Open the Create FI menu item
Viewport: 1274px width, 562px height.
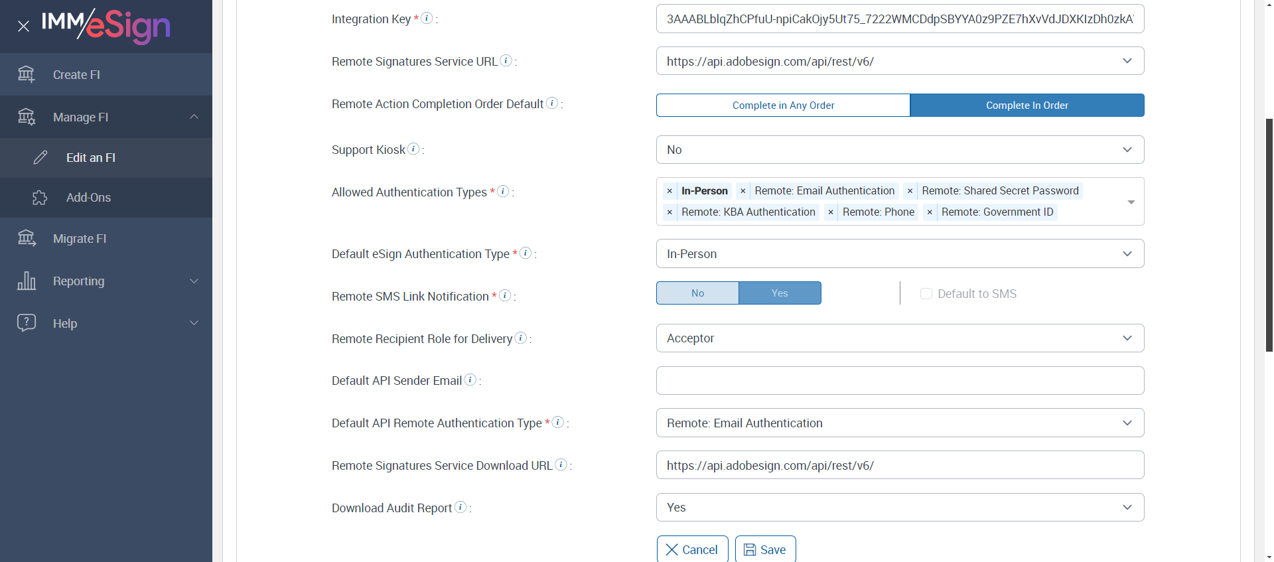106,74
